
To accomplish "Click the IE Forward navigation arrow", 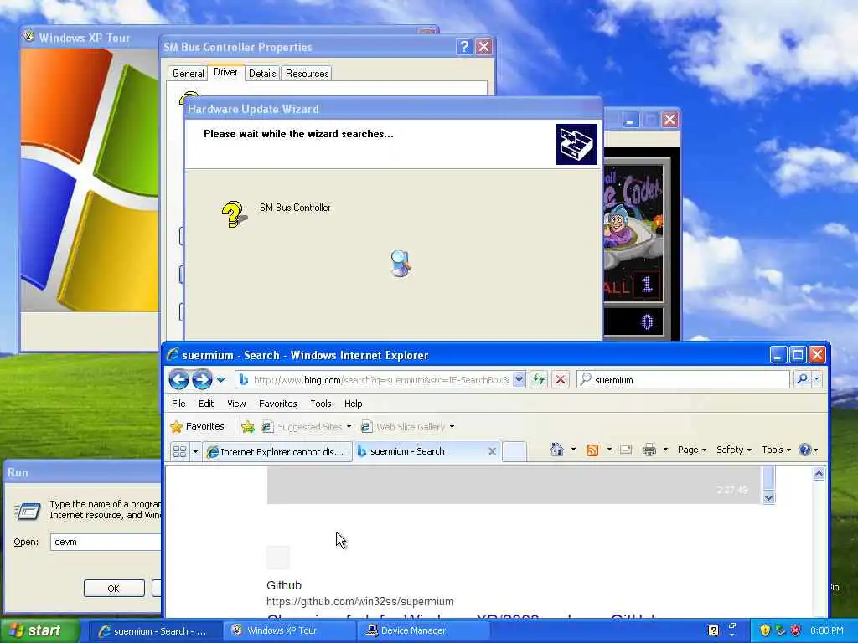I will 202,379.
